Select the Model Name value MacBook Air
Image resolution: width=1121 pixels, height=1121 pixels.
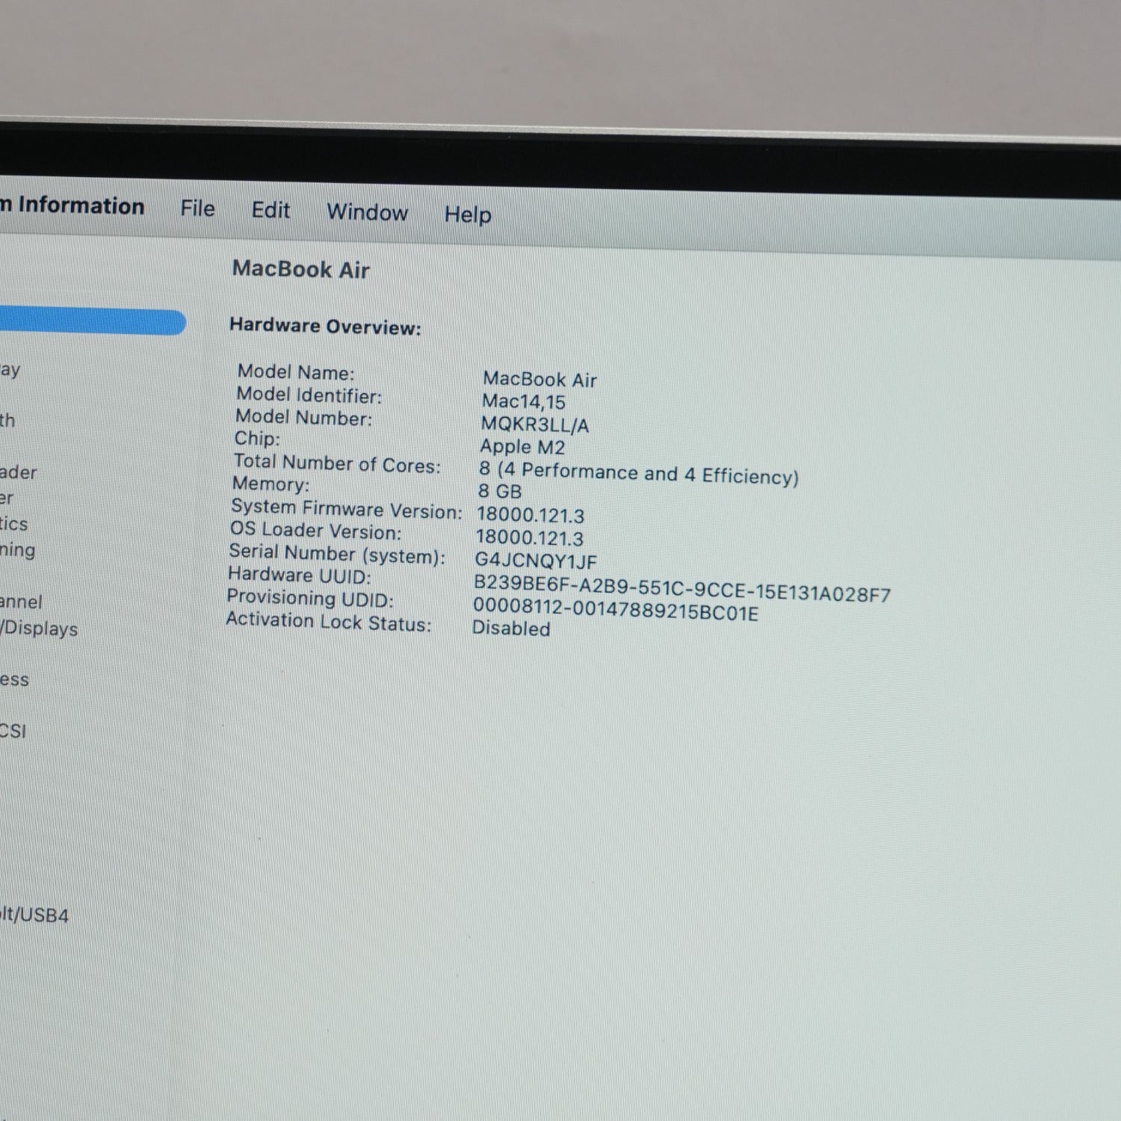(540, 380)
